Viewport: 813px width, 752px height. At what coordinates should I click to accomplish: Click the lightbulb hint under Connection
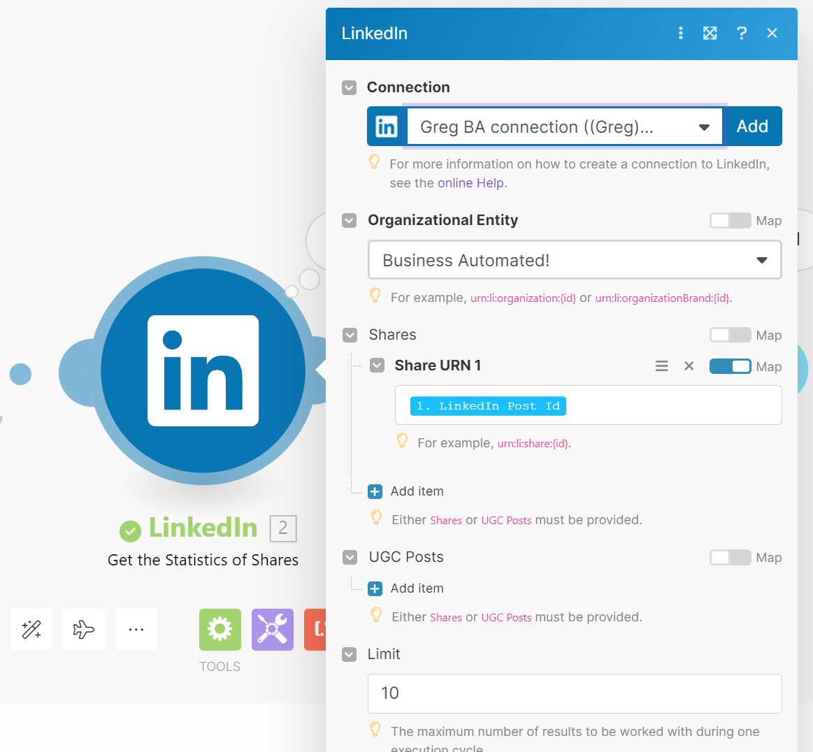[374, 162]
